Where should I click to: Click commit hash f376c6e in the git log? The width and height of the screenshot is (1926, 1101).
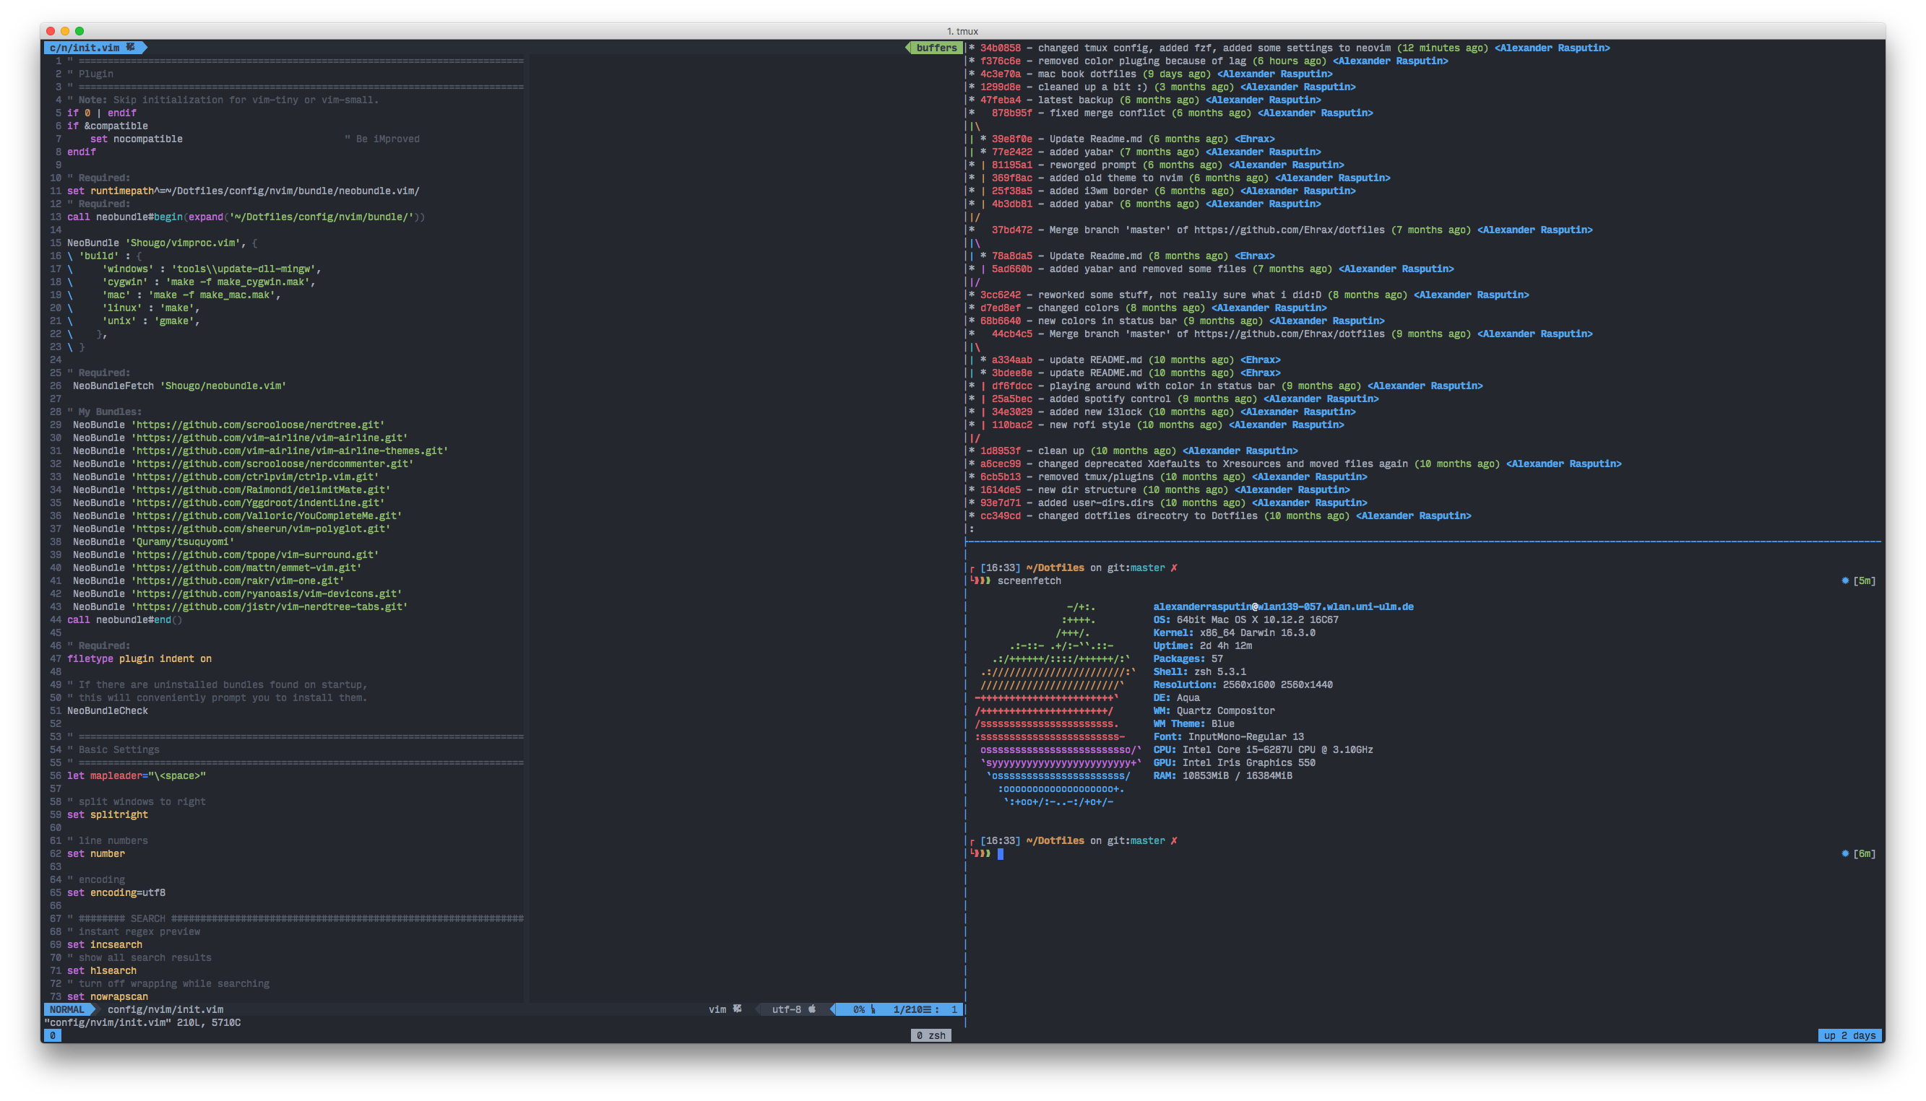pyautogui.click(x=1000, y=61)
